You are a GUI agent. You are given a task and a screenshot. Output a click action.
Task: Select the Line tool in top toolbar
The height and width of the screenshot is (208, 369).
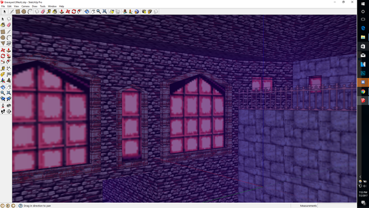(12, 12)
